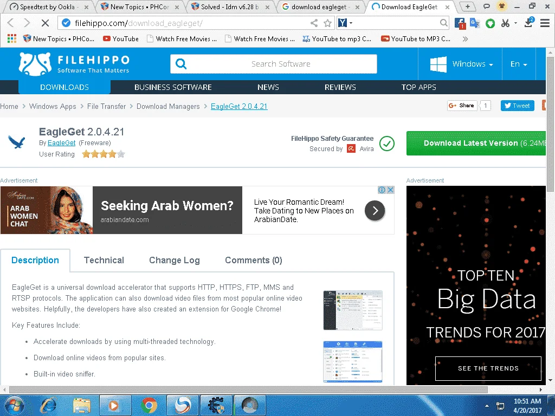The width and height of the screenshot is (555, 416).
Task: Click the Tweet button
Action: (517, 106)
